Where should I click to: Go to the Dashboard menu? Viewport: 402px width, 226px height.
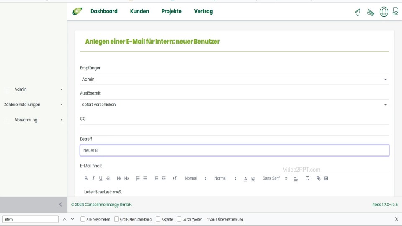click(x=104, y=11)
